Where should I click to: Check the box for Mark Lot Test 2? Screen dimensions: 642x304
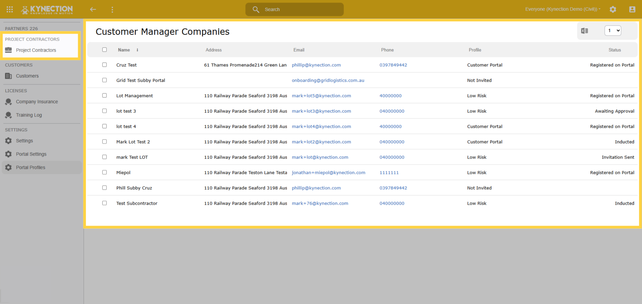[104, 142]
